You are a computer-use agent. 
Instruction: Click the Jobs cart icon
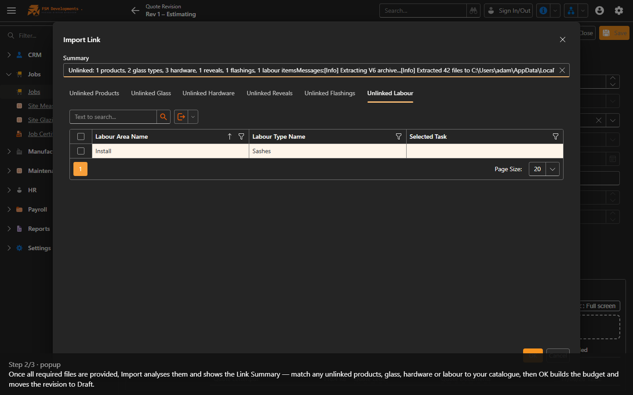pos(19,74)
